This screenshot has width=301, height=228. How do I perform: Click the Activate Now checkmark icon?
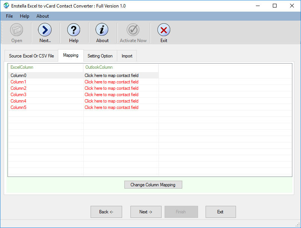[133, 30]
